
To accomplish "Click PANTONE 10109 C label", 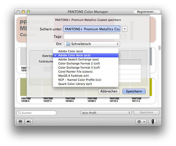I will [92, 100].
